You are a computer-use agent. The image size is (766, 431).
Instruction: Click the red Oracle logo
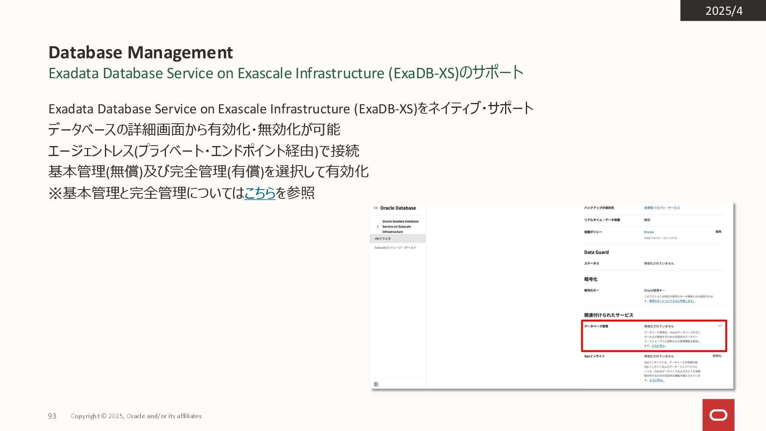pyautogui.click(x=718, y=415)
